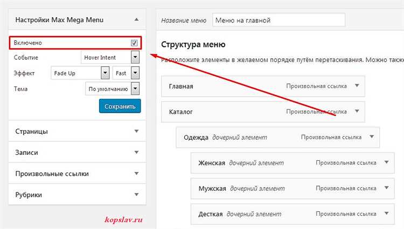Click the Название меню label
404x229 pixels.
[184, 20]
